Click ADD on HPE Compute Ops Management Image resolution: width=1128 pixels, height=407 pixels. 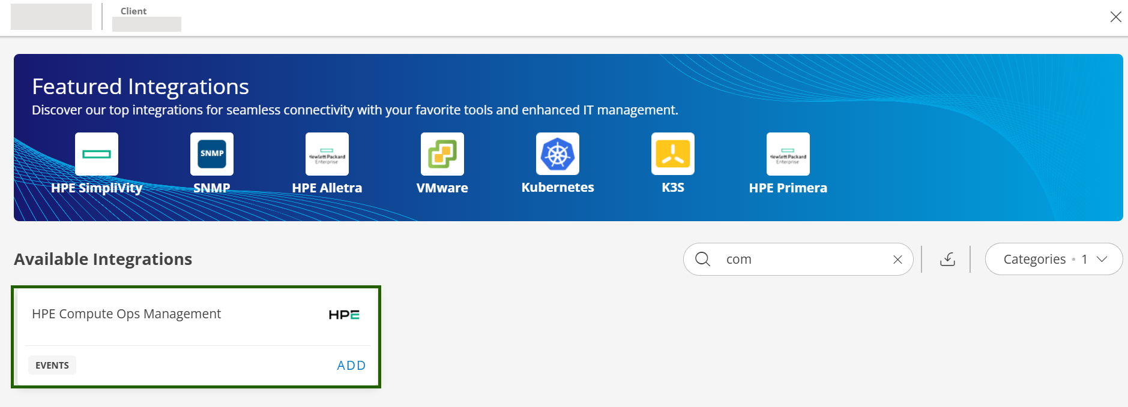(351, 366)
